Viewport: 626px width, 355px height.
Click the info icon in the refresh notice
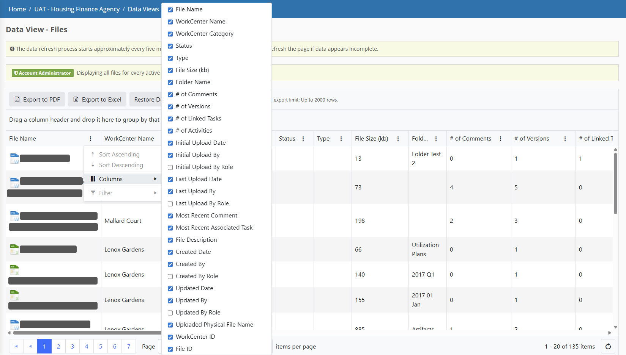point(12,49)
